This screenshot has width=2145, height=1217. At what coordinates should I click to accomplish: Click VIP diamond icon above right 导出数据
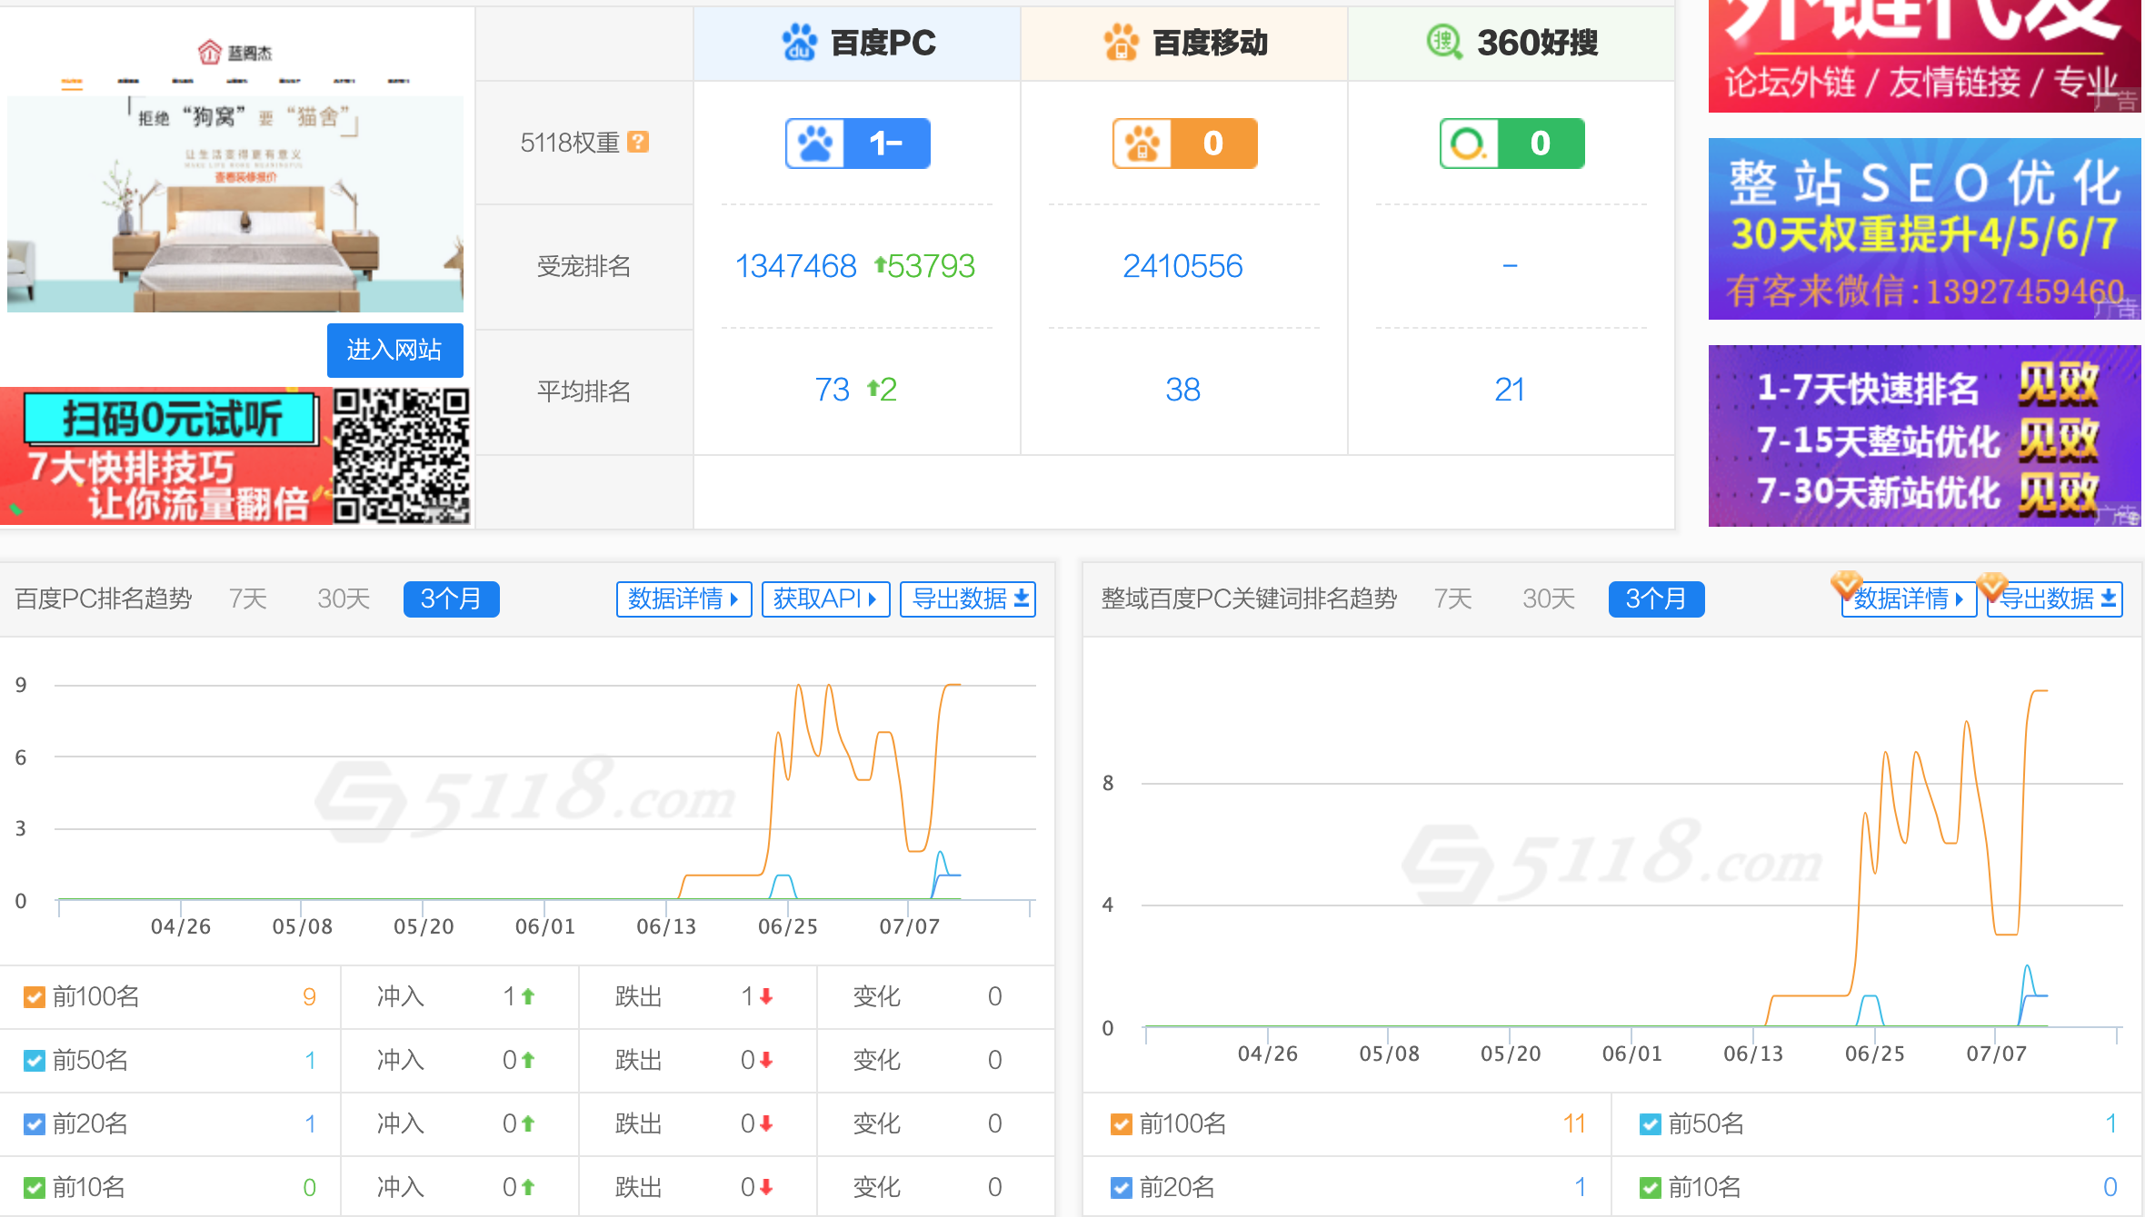tap(1991, 586)
